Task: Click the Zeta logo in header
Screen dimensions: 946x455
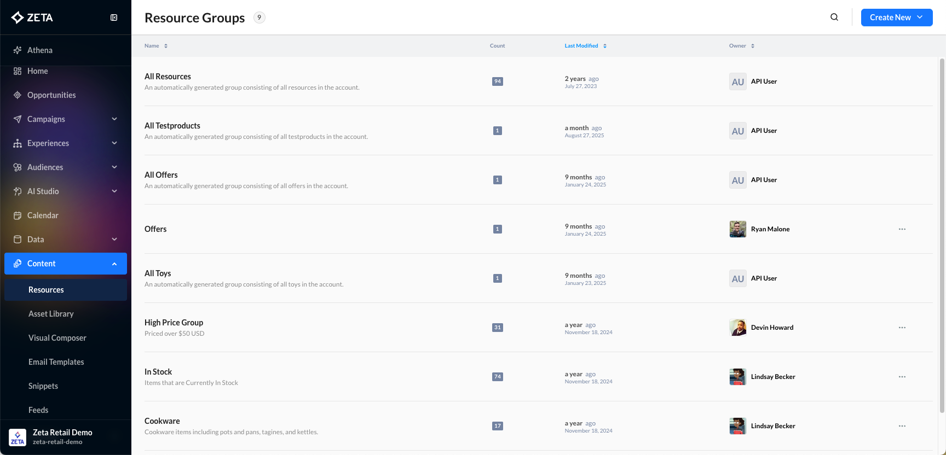Action: [x=32, y=17]
